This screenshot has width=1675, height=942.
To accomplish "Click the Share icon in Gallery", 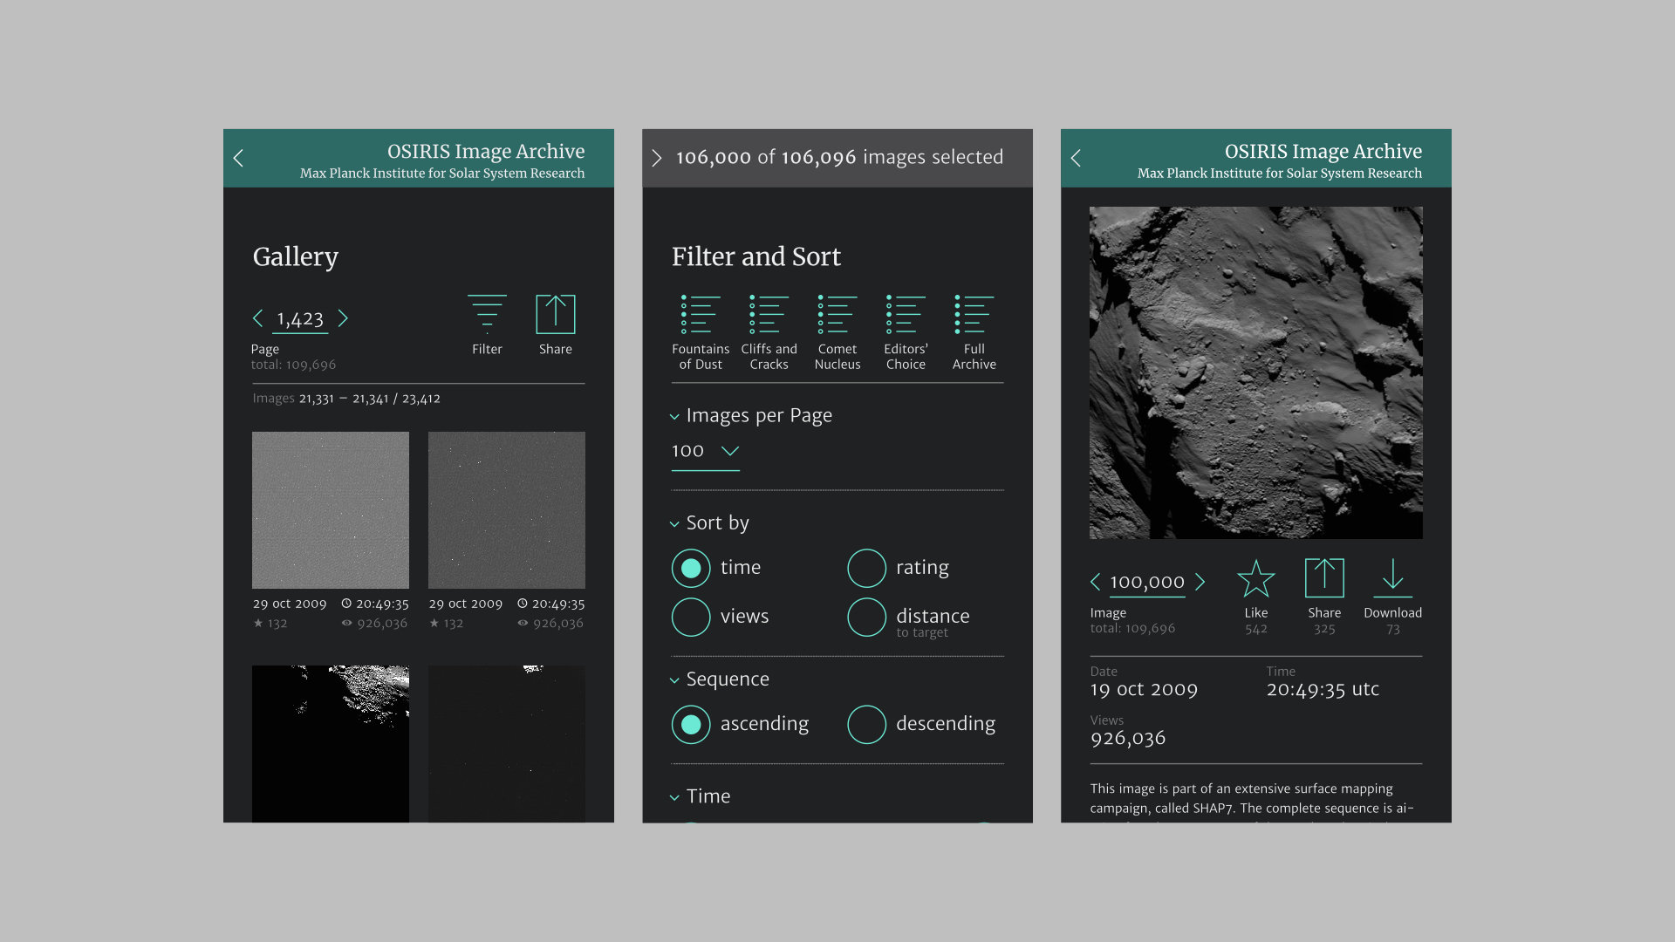I will (x=555, y=315).
